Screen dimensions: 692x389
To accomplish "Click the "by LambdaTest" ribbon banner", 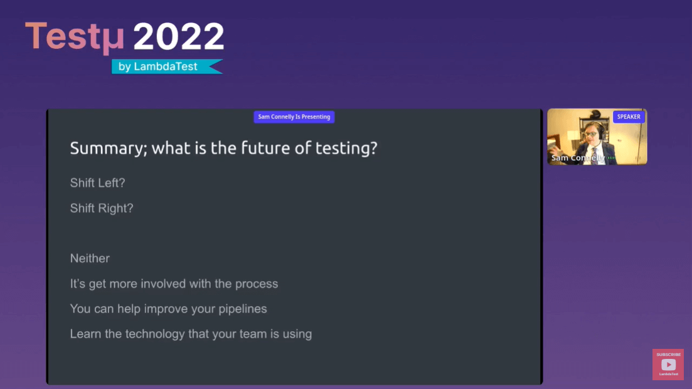I will coord(166,66).
